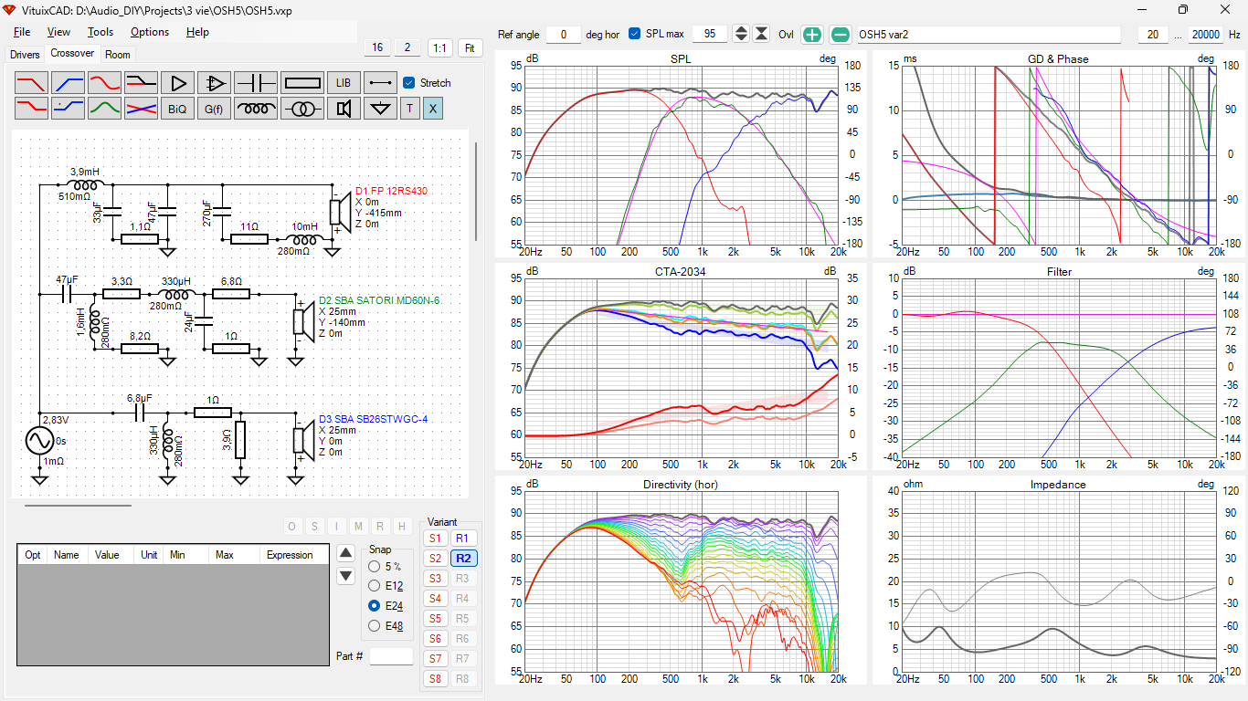1248x701 pixels.
Task: Move part up with the up arrow
Action: click(x=345, y=553)
